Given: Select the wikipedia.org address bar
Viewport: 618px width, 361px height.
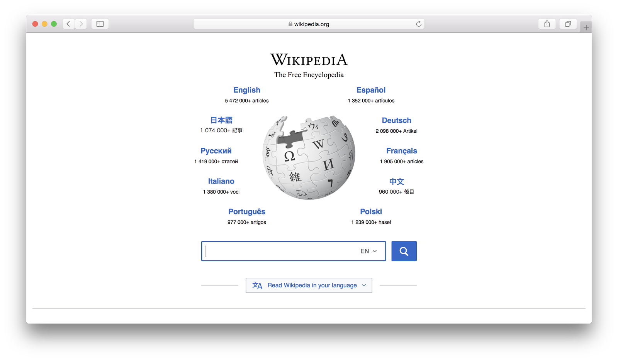Looking at the screenshot, I should point(309,24).
